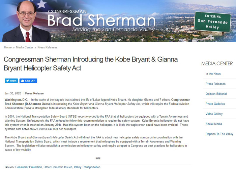Open the Home breadcrumb link
The width and height of the screenshot is (236, 170).
coord(8,47)
